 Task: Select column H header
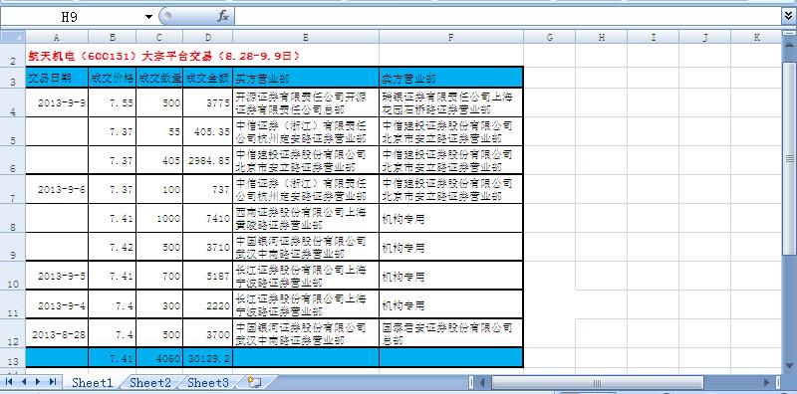[602, 37]
